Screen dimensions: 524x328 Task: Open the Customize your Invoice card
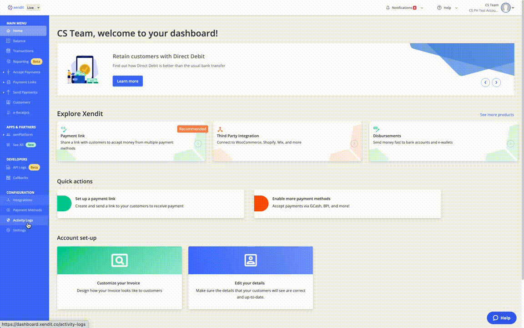tap(119, 278)
